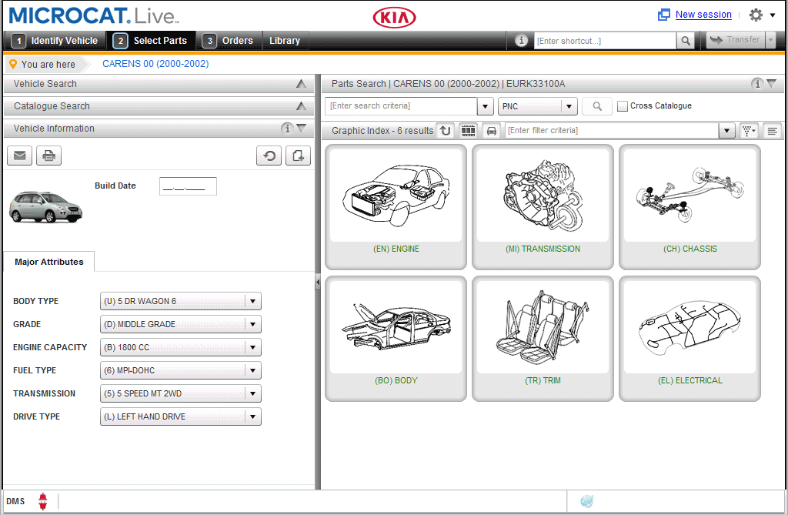788x515 pixels.
Task: Open the email icon in Vehicle Information panel
Action: click(x=18, y=155)
